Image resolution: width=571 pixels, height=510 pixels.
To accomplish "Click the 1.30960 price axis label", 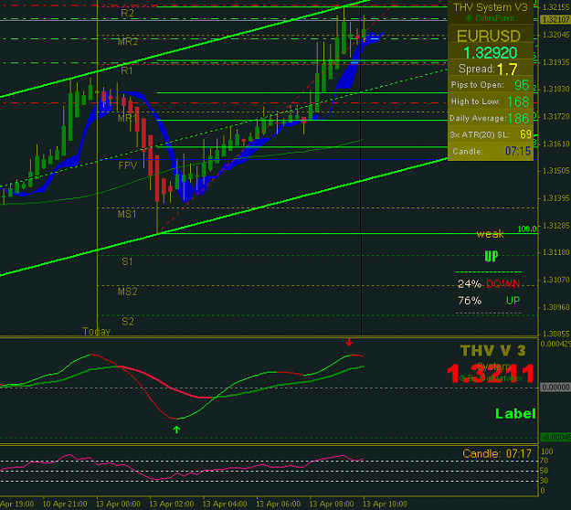I will coord(555,307).
